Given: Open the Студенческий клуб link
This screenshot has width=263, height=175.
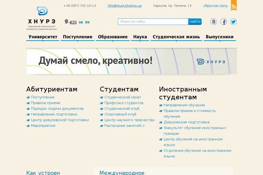Looking at the screenshot, I should click(122, 108).
